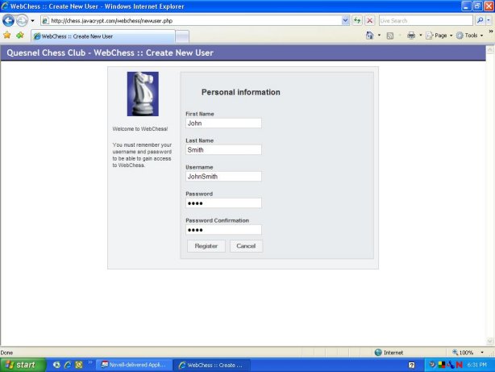Click the yellow quick launch icon

coord(79,365)
